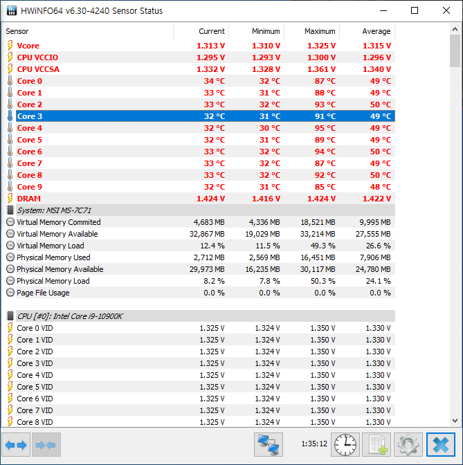The width and height of the screenshot is (463, 465).
Task: Click the HWiNFO64 title bar app icon
Action: tap(12, 10)
